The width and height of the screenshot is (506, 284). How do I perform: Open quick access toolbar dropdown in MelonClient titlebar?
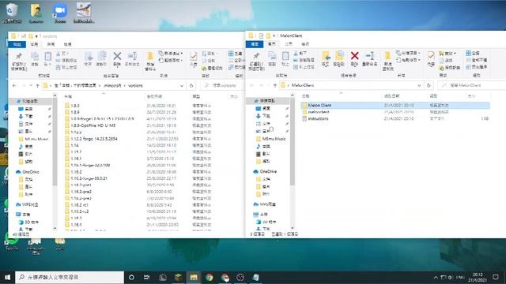[274, 35]
